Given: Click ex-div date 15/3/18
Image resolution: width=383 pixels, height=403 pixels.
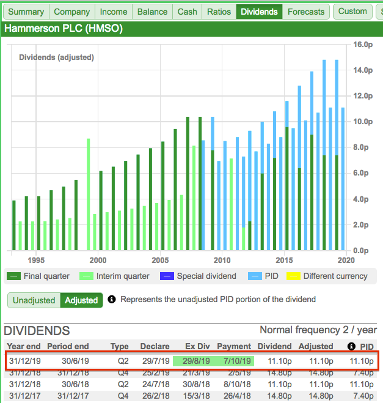Looking at the screenshot, I should click(196, 396).
